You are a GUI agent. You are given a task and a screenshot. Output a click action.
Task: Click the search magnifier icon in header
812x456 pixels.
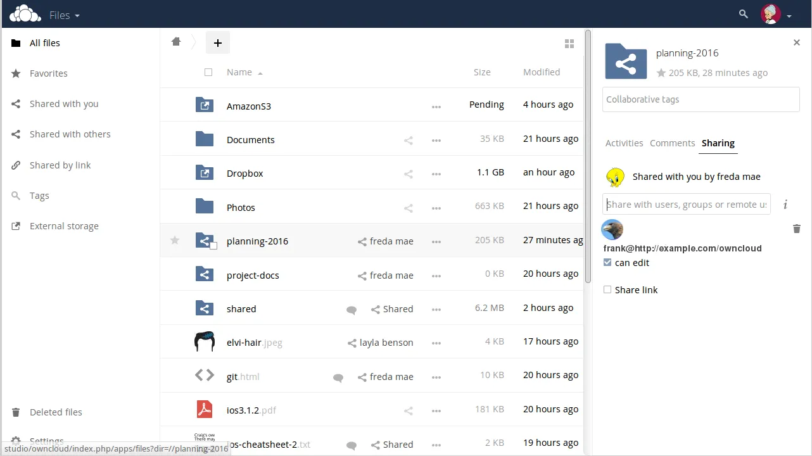[x=744, y=14]
